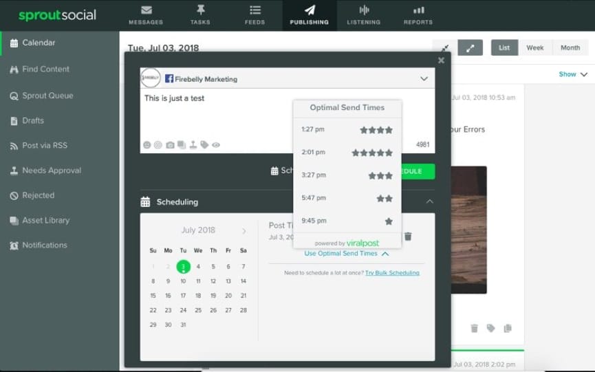The image size is (595, 372).
Task: Attach a photo with camera icon
Action: [x=170, y=145]
